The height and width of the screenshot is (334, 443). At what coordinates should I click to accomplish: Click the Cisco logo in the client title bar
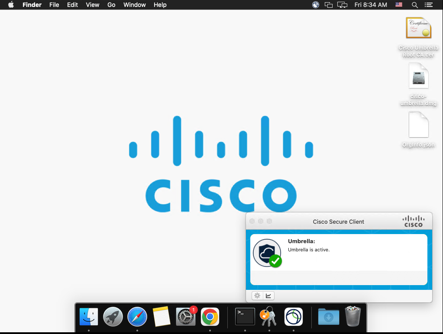pos(413,222)
